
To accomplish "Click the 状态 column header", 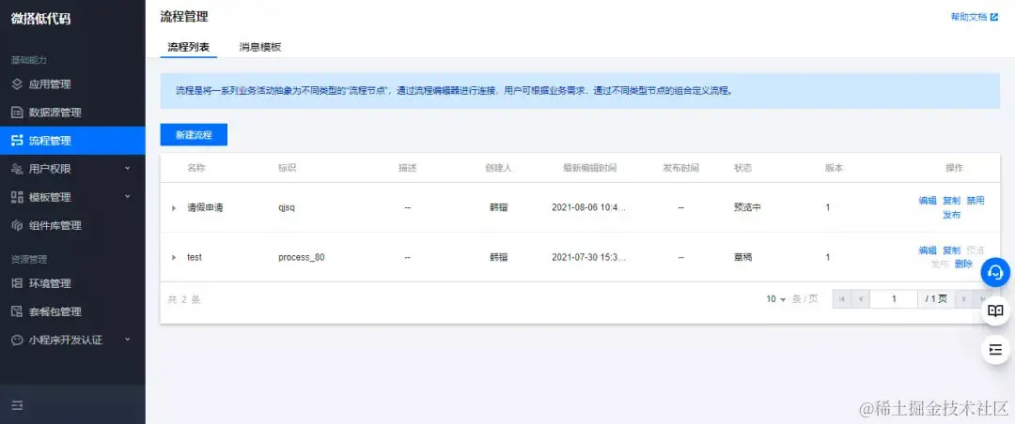I will [x=742, y=168].
